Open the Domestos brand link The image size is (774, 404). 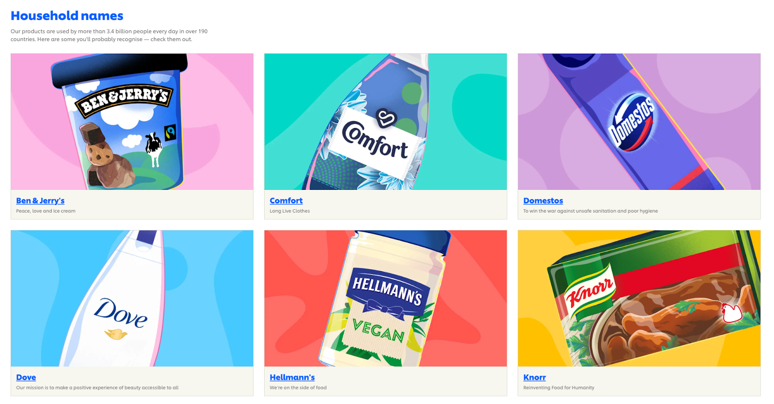coord(543,201)
